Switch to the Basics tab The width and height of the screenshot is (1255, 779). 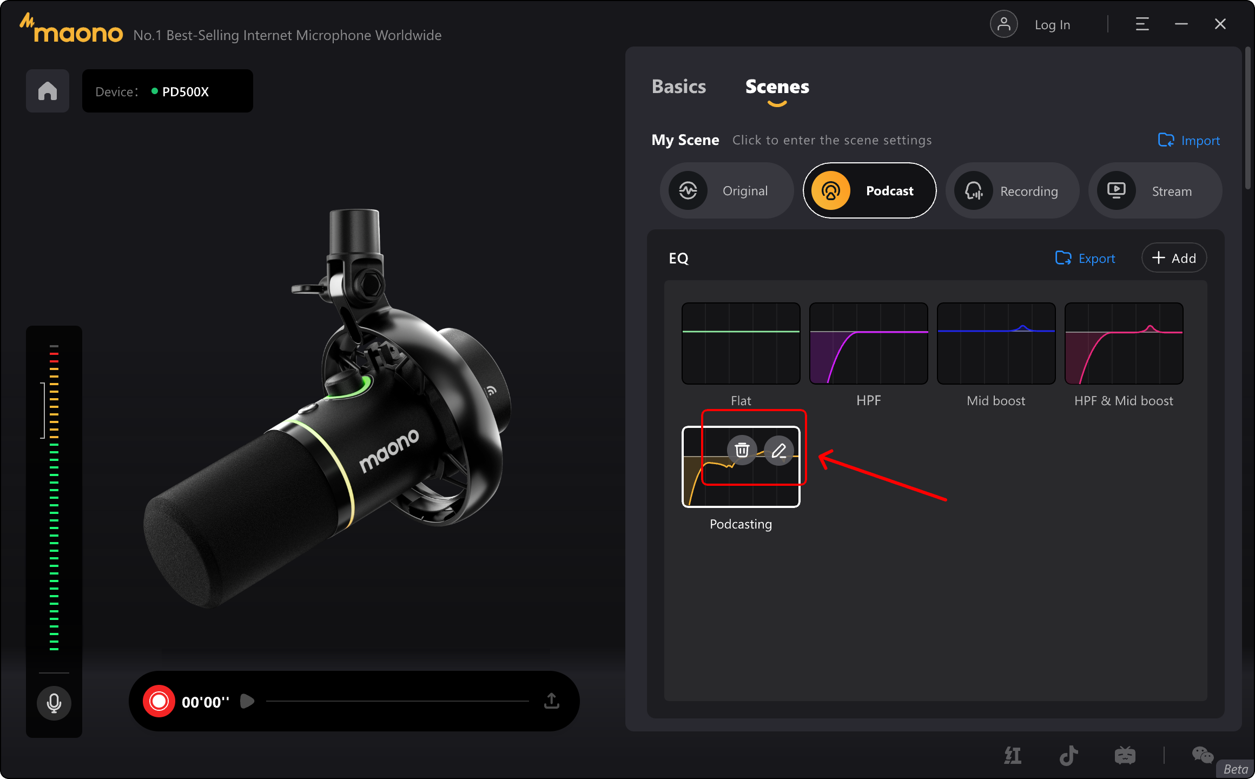point(679,87)
